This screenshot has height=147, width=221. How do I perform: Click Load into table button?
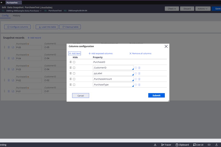click(x=47, y=27)
